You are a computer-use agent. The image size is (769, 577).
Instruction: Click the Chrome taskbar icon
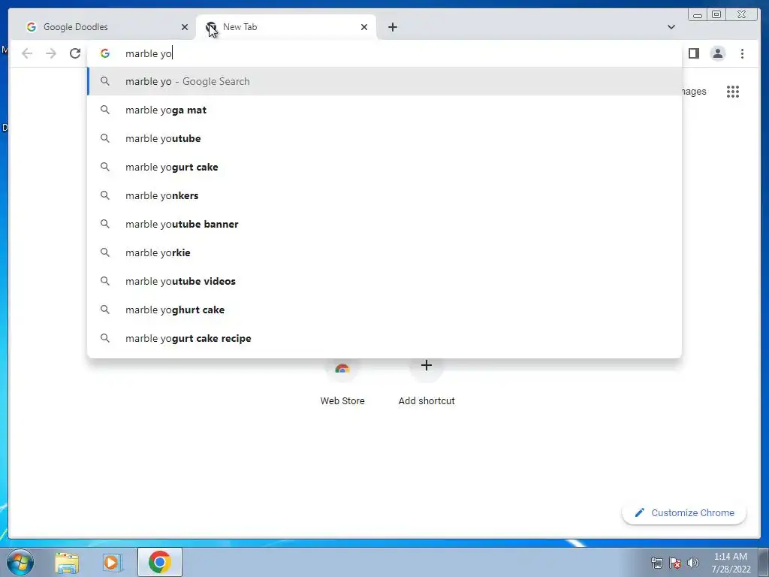(160, 562)
